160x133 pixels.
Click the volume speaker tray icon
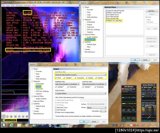point(146,125)
